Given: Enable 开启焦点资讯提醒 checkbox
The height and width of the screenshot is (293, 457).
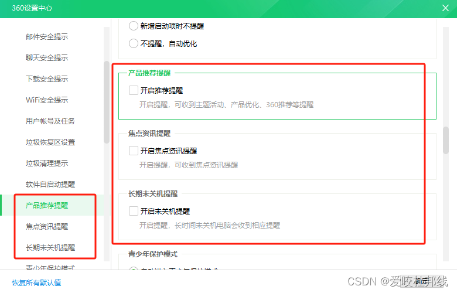Looking at the screenshot, I should pyautogui.click(x=134, y=151).
